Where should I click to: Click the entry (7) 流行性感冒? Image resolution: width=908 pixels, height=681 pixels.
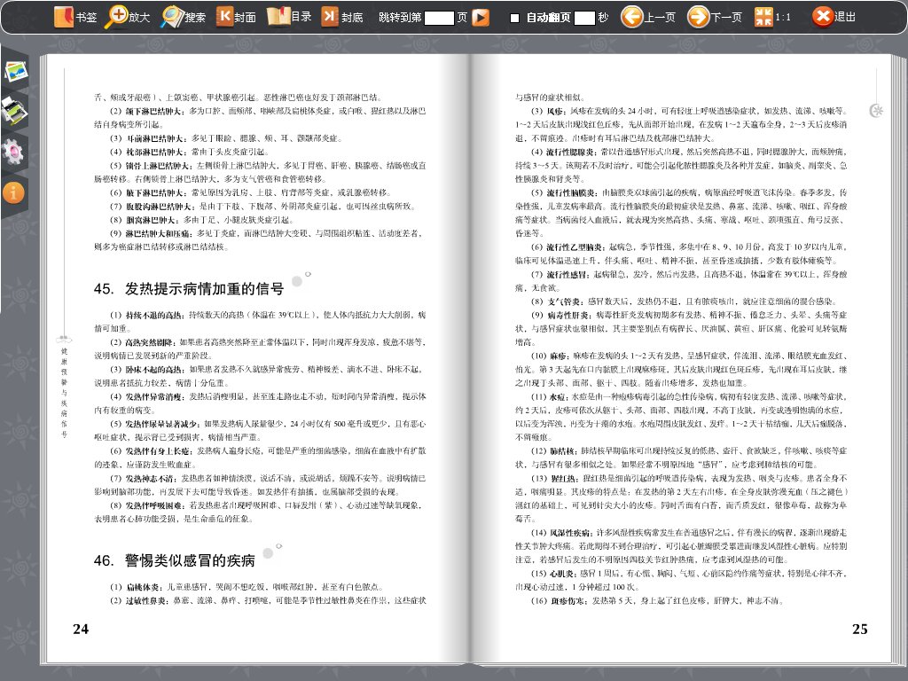click(560, 274)
